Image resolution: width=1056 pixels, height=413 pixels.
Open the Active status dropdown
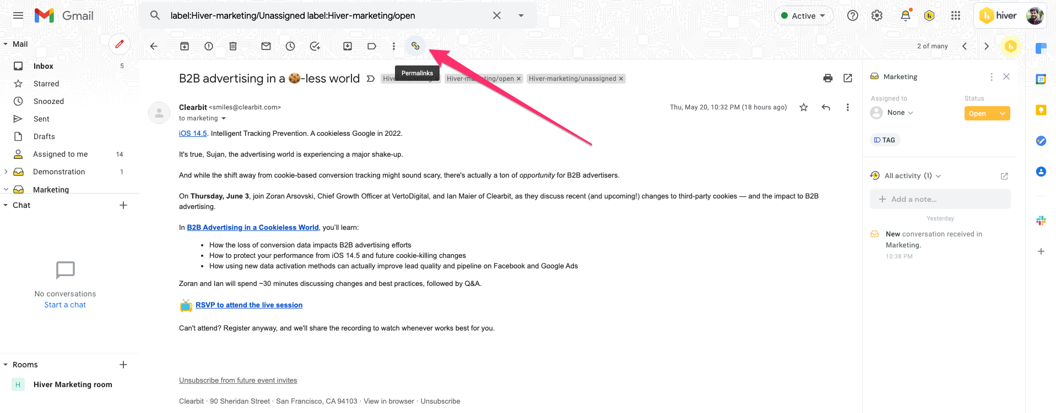804,15
